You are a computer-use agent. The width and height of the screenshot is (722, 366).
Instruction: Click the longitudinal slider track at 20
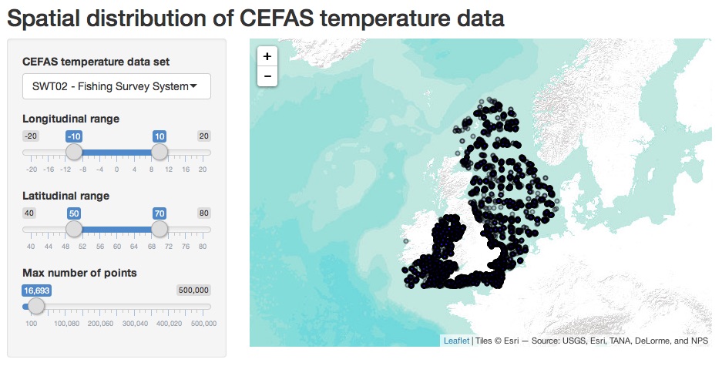pos(203,153)
